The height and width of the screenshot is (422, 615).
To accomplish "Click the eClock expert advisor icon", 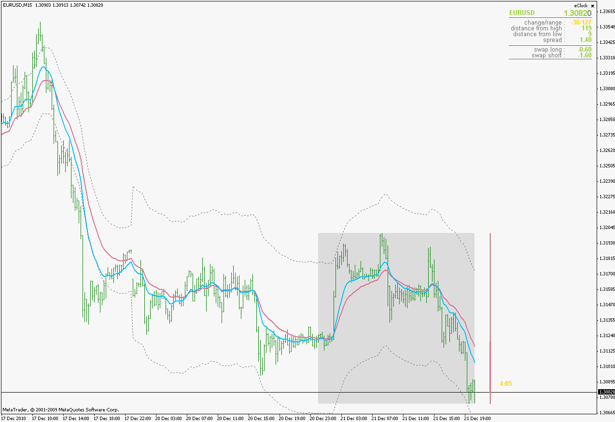I will point(593,6).
